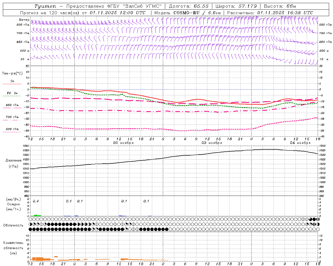The image size is (333, 266).
Task: Click the Долгота 65.55 longitude field
Action: tap(189, 6)
